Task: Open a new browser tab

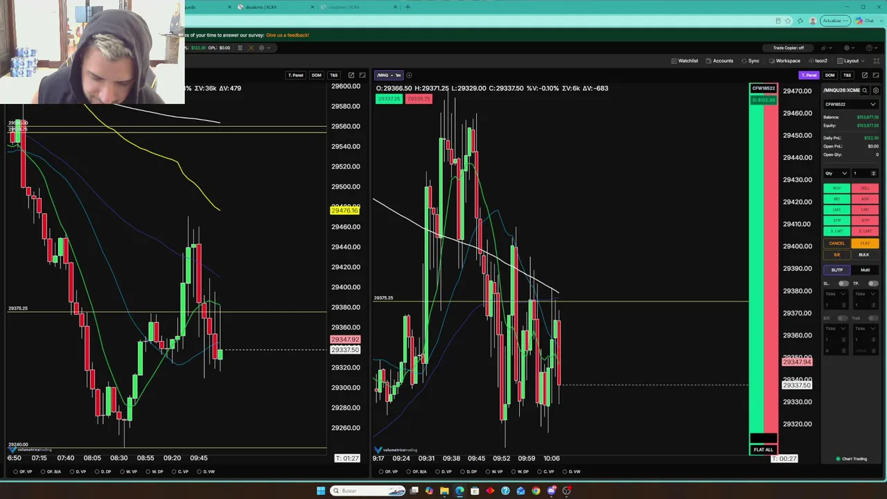Action: point(407,7)
